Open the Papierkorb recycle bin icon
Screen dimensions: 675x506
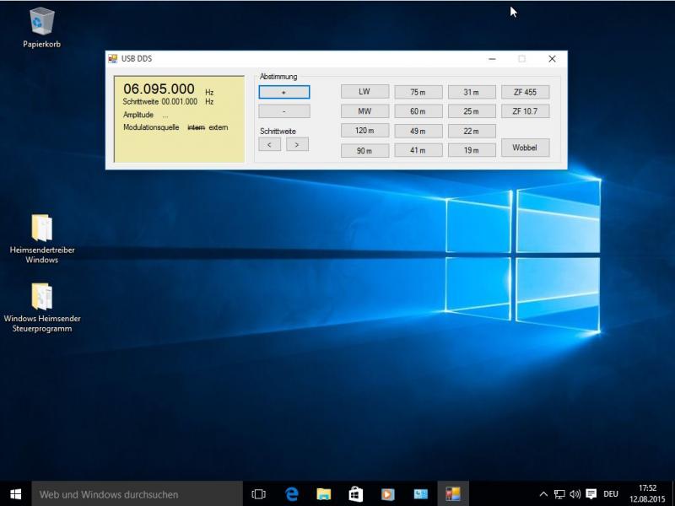coord(41,23)
